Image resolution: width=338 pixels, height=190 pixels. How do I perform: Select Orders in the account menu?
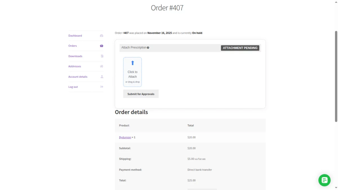click(73, 46)
